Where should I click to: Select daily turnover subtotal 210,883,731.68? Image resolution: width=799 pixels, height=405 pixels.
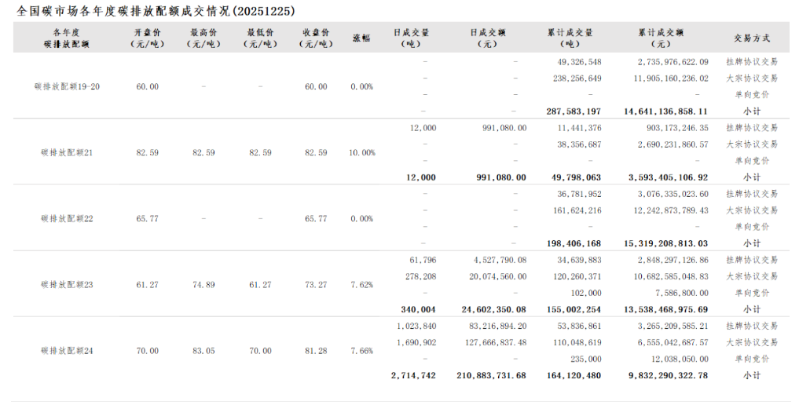(491, 375)
